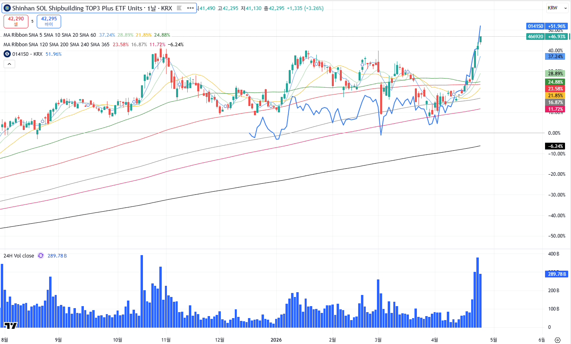Viewport: 571px width, 344px height.
Task: Open the three-dot more menu in the symbol title
Action: point(190,8)
